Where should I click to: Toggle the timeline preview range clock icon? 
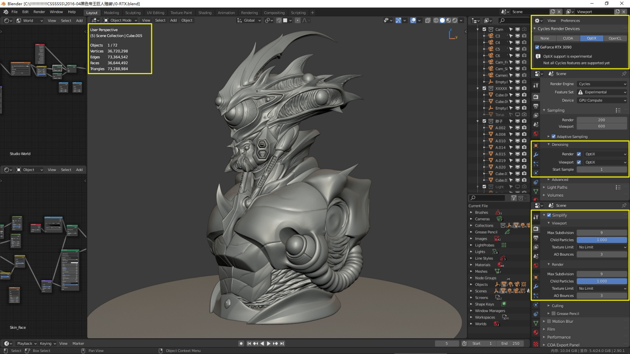point(464,343)
